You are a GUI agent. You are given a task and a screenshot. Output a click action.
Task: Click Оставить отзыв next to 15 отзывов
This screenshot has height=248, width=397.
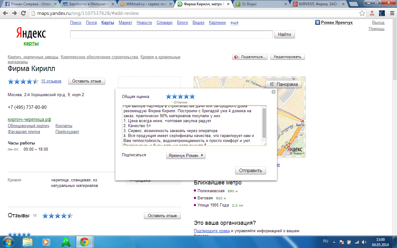87,81
